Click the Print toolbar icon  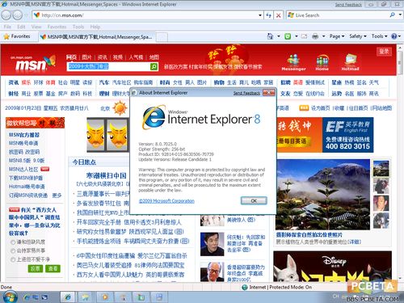(x=315, y=36)
